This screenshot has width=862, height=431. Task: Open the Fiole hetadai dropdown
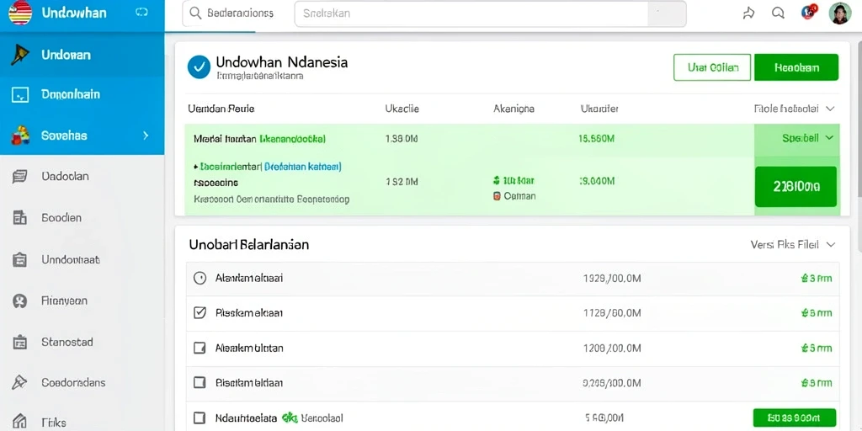(795, 109)
